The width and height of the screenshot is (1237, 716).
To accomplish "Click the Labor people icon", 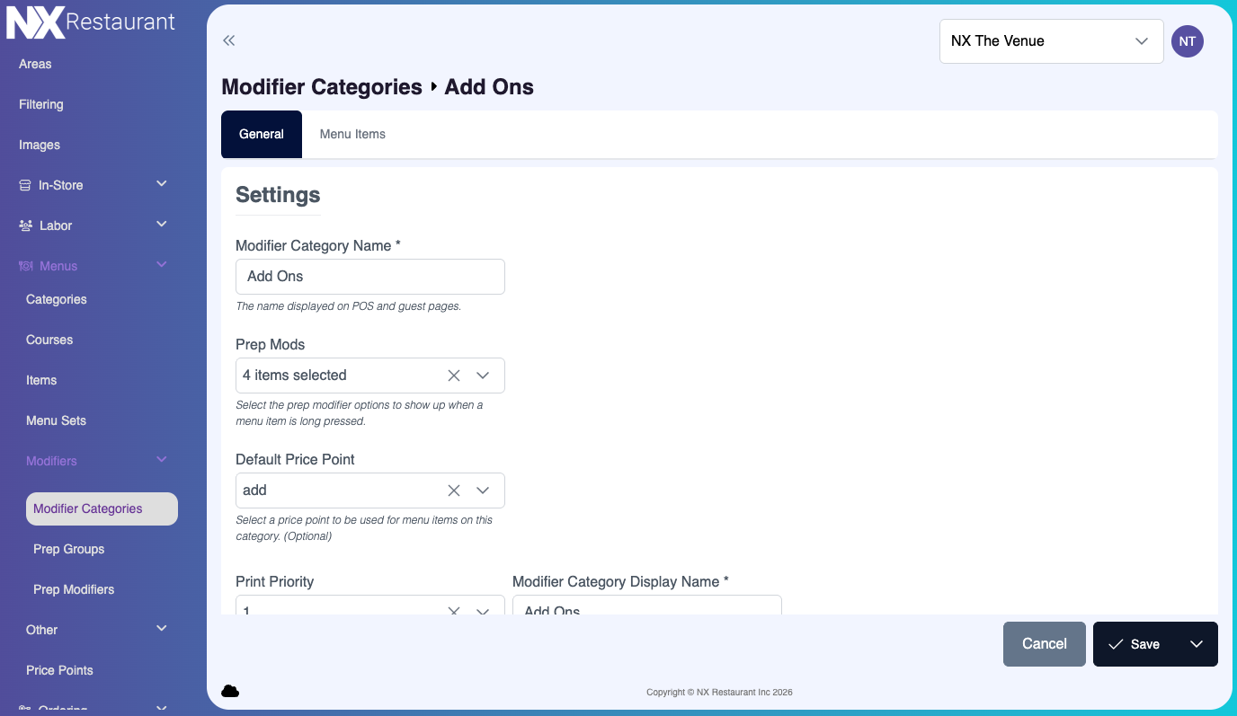I will tap(25, 226).
